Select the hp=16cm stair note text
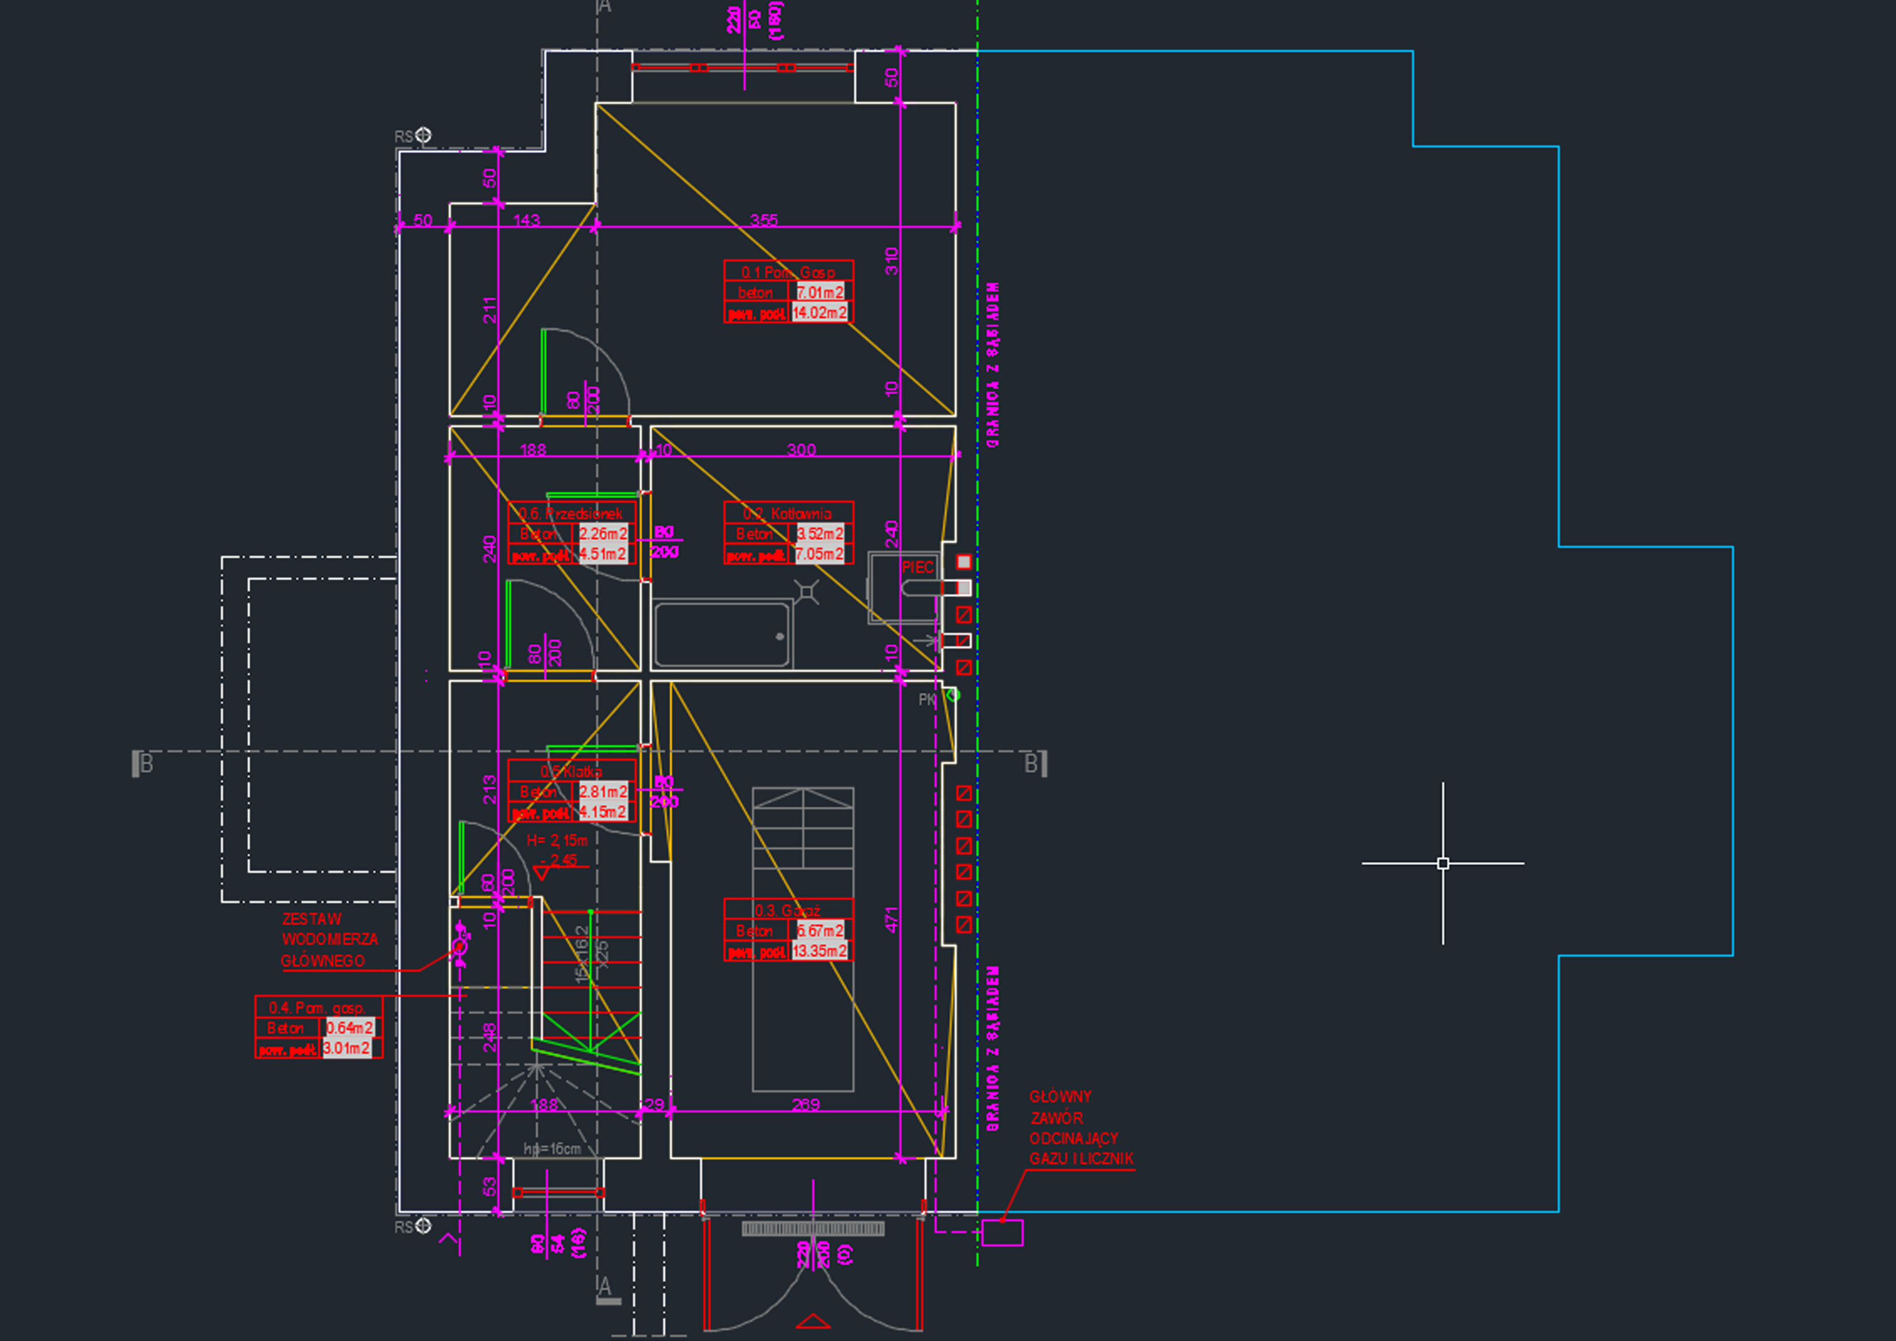This screenshot has height=1341, width=1896. (552, 1149)
